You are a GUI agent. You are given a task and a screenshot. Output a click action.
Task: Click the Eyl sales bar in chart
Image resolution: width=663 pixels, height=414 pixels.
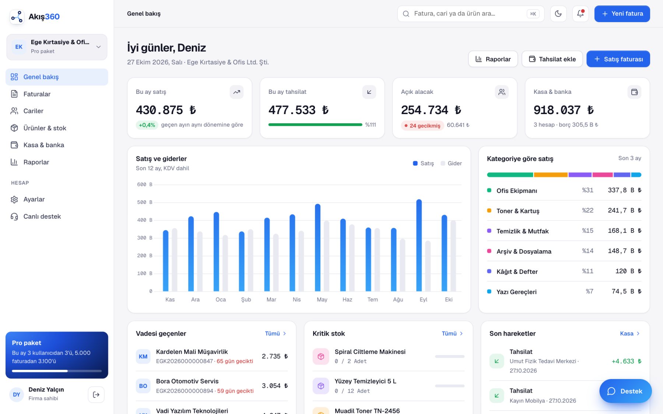pyautogui.click(x=419, y=245)
